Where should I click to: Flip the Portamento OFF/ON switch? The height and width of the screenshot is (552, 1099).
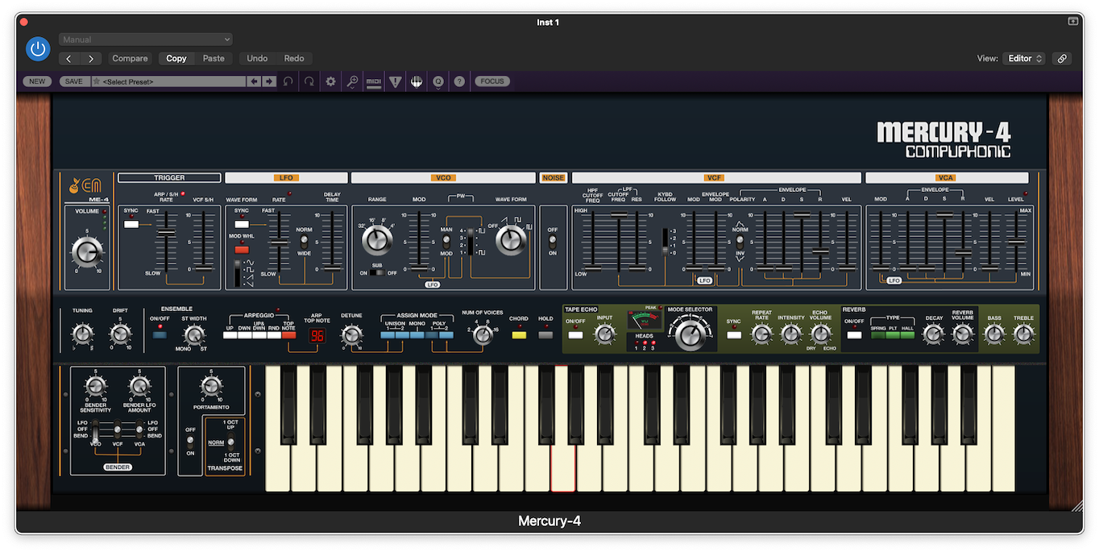pyautogui.click(x=190, y=441)
